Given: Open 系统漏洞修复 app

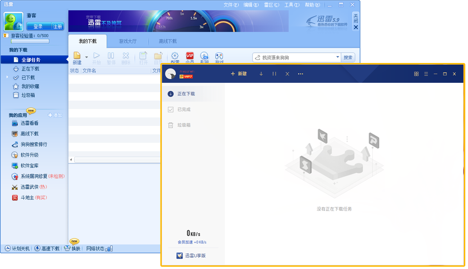Looking at the screenshot, I should 38,176.
